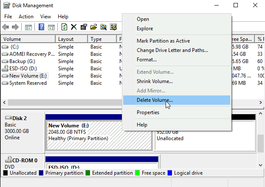
Task: Click the green Refresh toolbar icon
Action: point(64,27)
